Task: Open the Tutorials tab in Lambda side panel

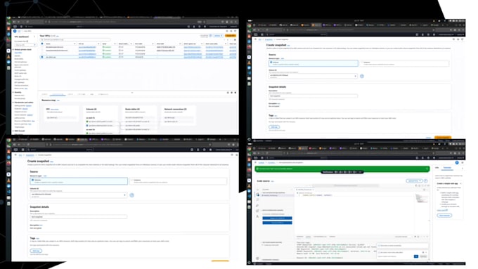Action: click(x=447, y=168)
